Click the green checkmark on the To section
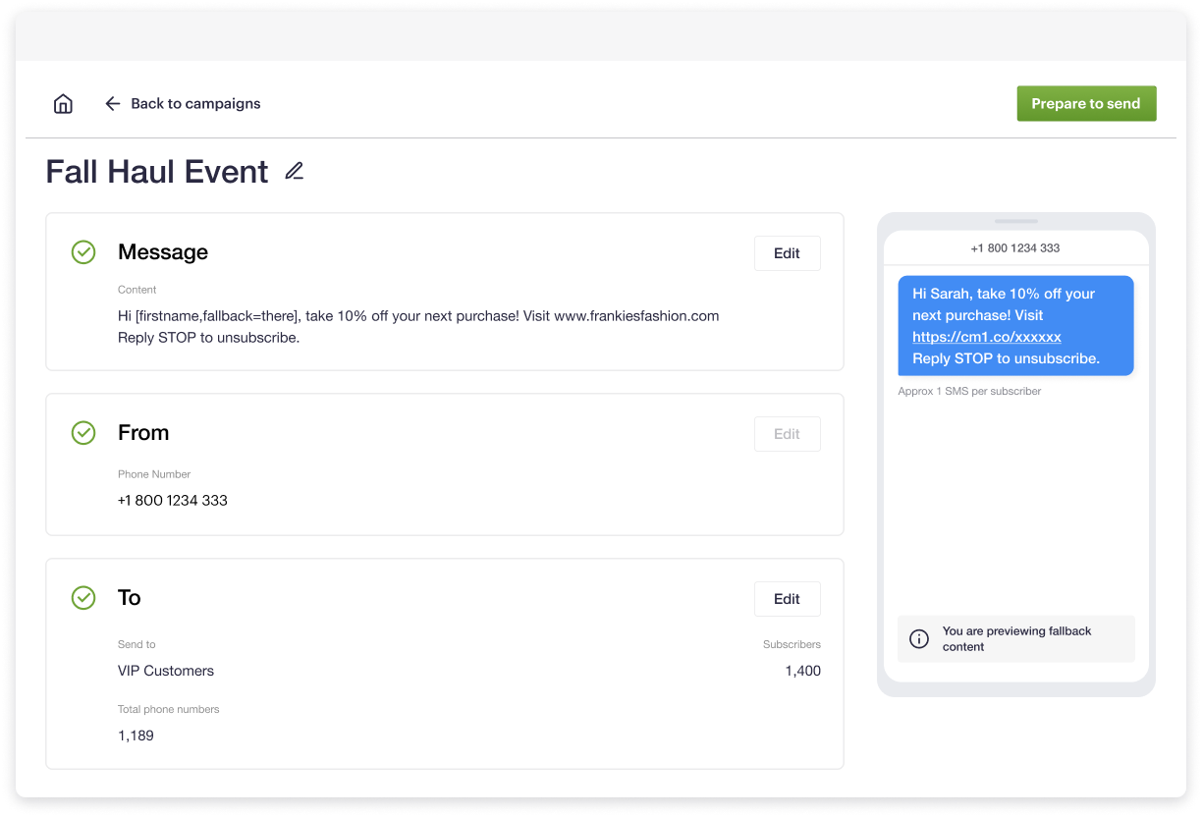The height and width of the screenshot is (817, 1202). click(x=83, y=598)
